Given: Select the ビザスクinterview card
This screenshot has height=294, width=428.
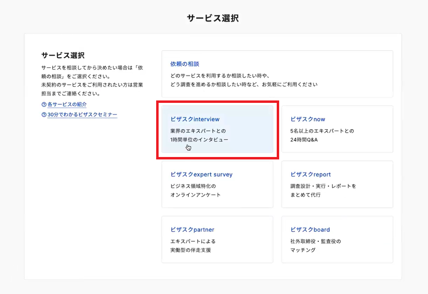Looking at the screenshot, I should pyautogui.click(x=217, y=129).
